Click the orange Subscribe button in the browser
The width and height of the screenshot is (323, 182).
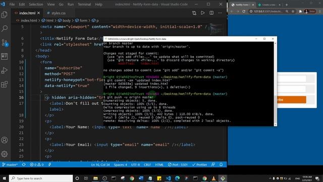292,100
